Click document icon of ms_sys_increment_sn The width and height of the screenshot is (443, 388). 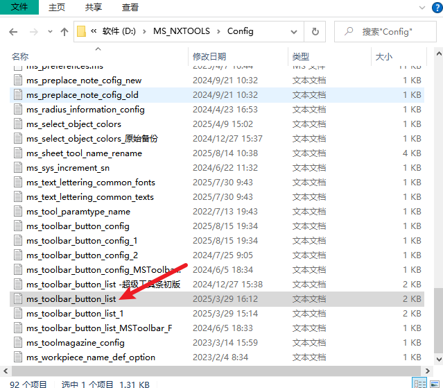pyautogui.click(x=18, y=168)
